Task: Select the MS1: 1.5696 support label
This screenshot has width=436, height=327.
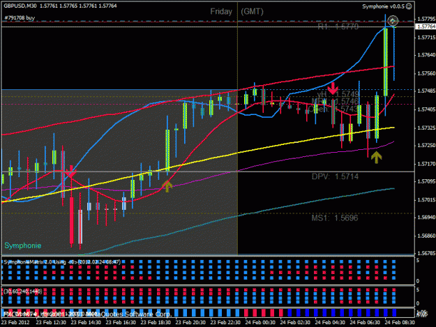Action: pos(335,218)
